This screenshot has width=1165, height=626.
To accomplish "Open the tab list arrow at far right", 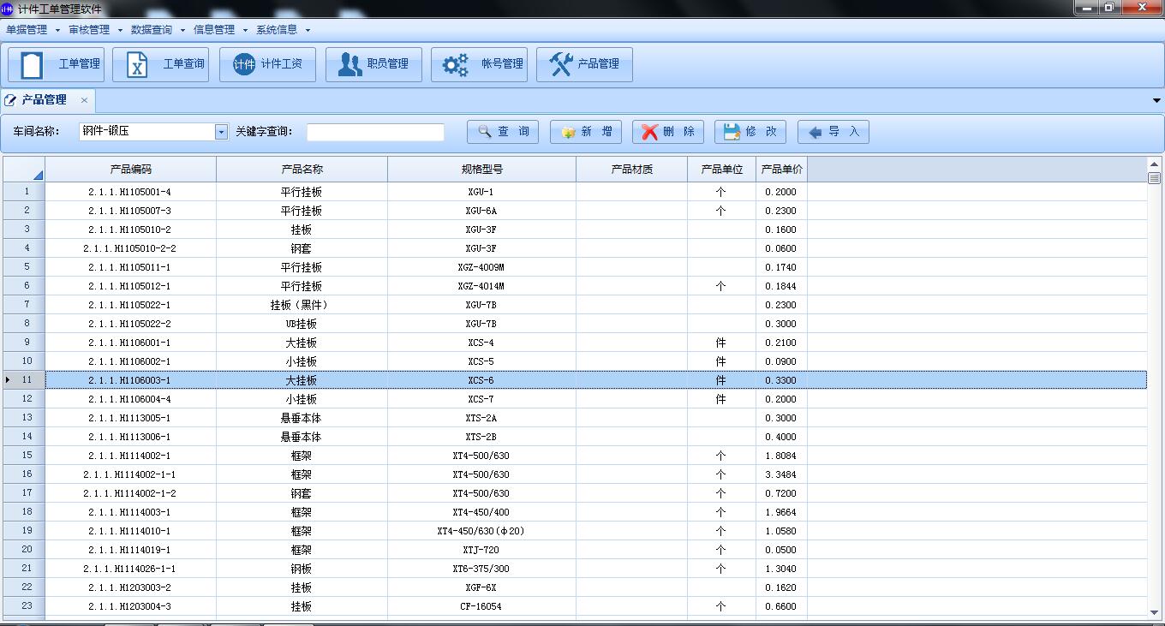I will click(x=1156, y=100).
